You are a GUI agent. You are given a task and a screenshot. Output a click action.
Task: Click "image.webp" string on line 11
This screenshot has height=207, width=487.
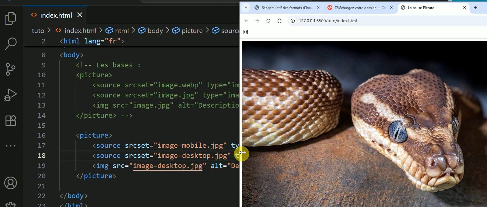tap(178, 85)
